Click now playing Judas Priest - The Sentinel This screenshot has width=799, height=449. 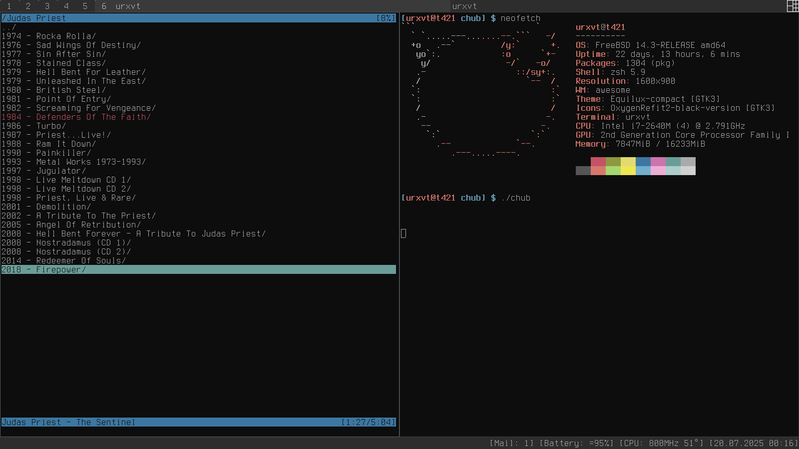tap(68, 422)
